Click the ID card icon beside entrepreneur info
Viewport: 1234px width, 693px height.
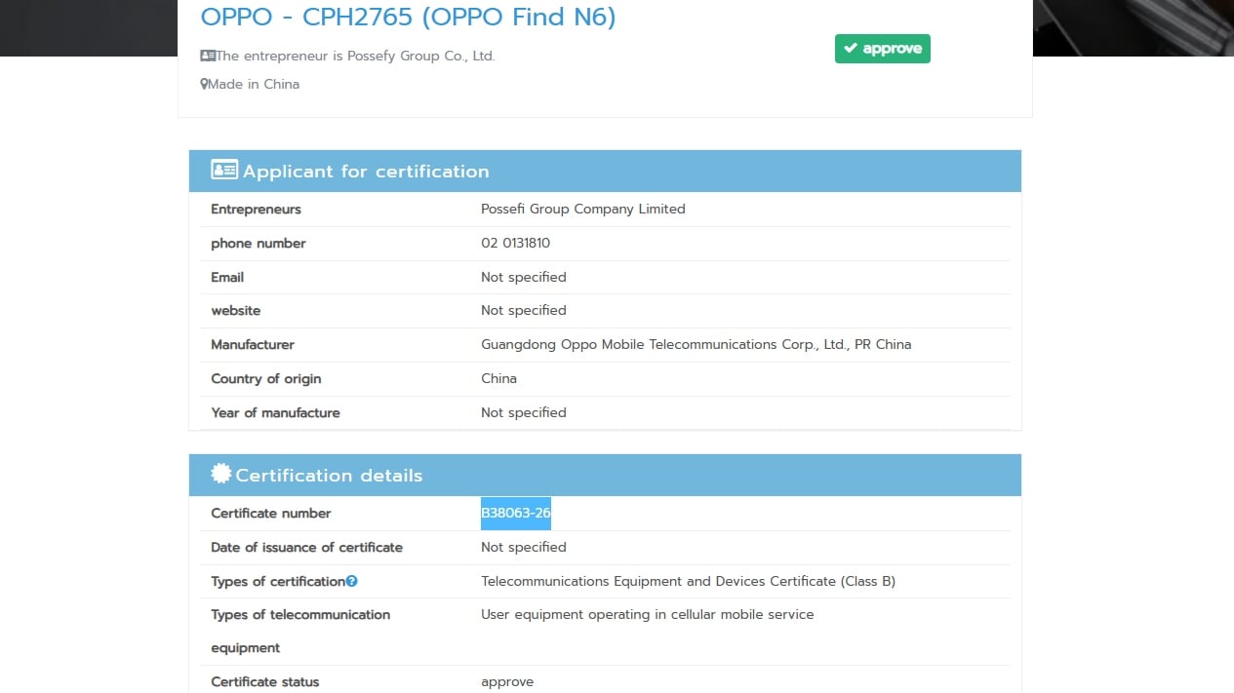pyautogui.click(x=206, y=55)
